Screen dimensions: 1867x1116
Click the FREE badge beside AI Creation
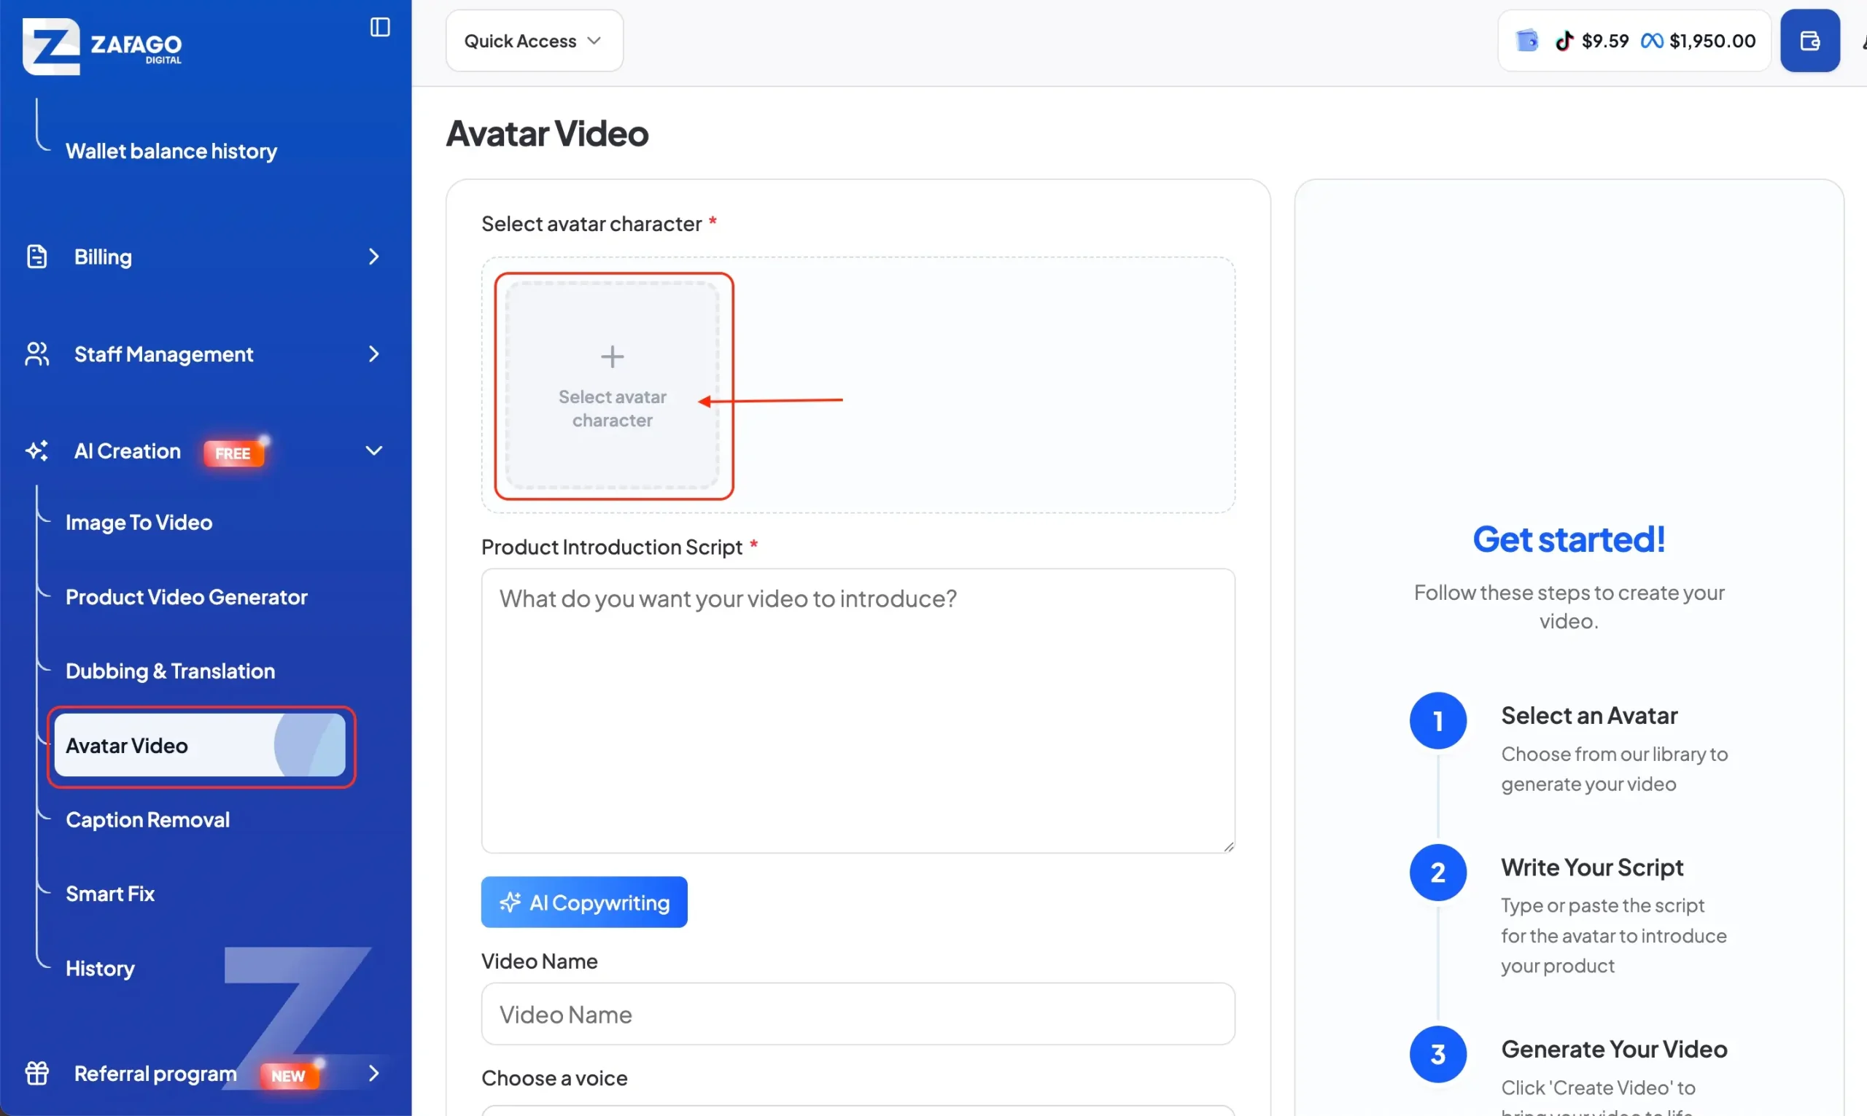click(233, 453)
